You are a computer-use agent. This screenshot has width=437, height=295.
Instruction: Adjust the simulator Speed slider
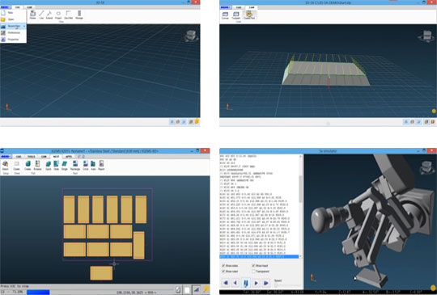coord(287,285)
